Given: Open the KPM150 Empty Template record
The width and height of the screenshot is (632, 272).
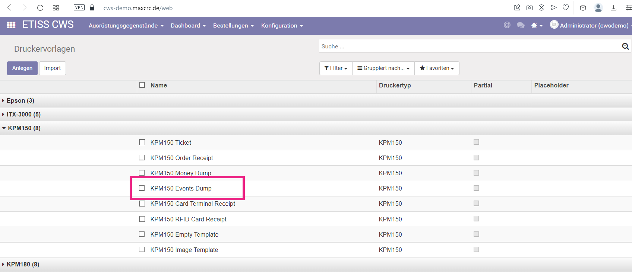Looking at the screenshot, I should coord(184,234).
